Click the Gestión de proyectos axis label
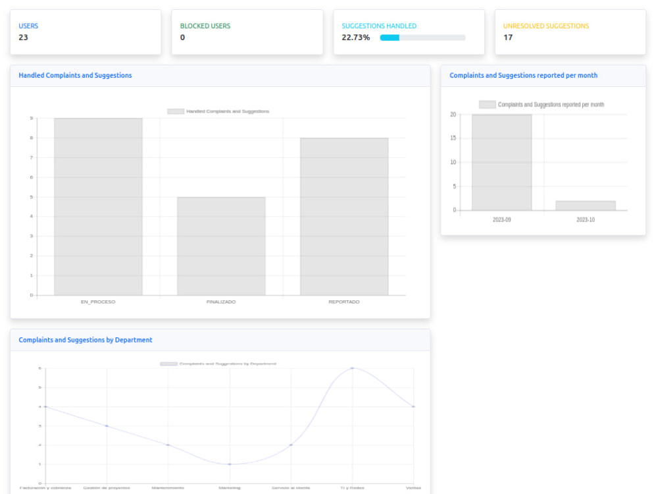This screenshot has height=494, width=658. [x=107, y=487]
